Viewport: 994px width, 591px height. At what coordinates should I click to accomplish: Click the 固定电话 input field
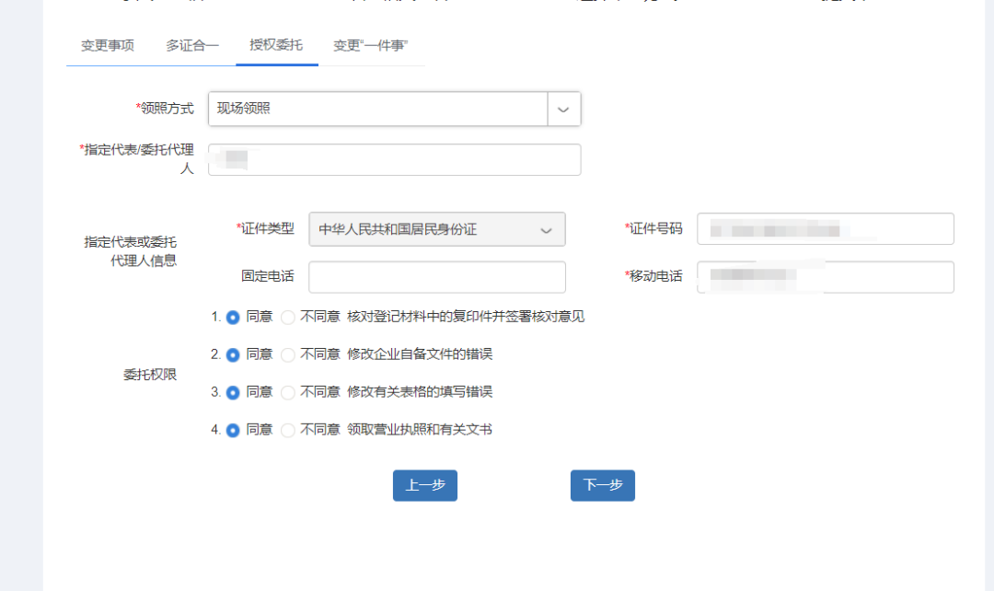click(x=436, y=276)
